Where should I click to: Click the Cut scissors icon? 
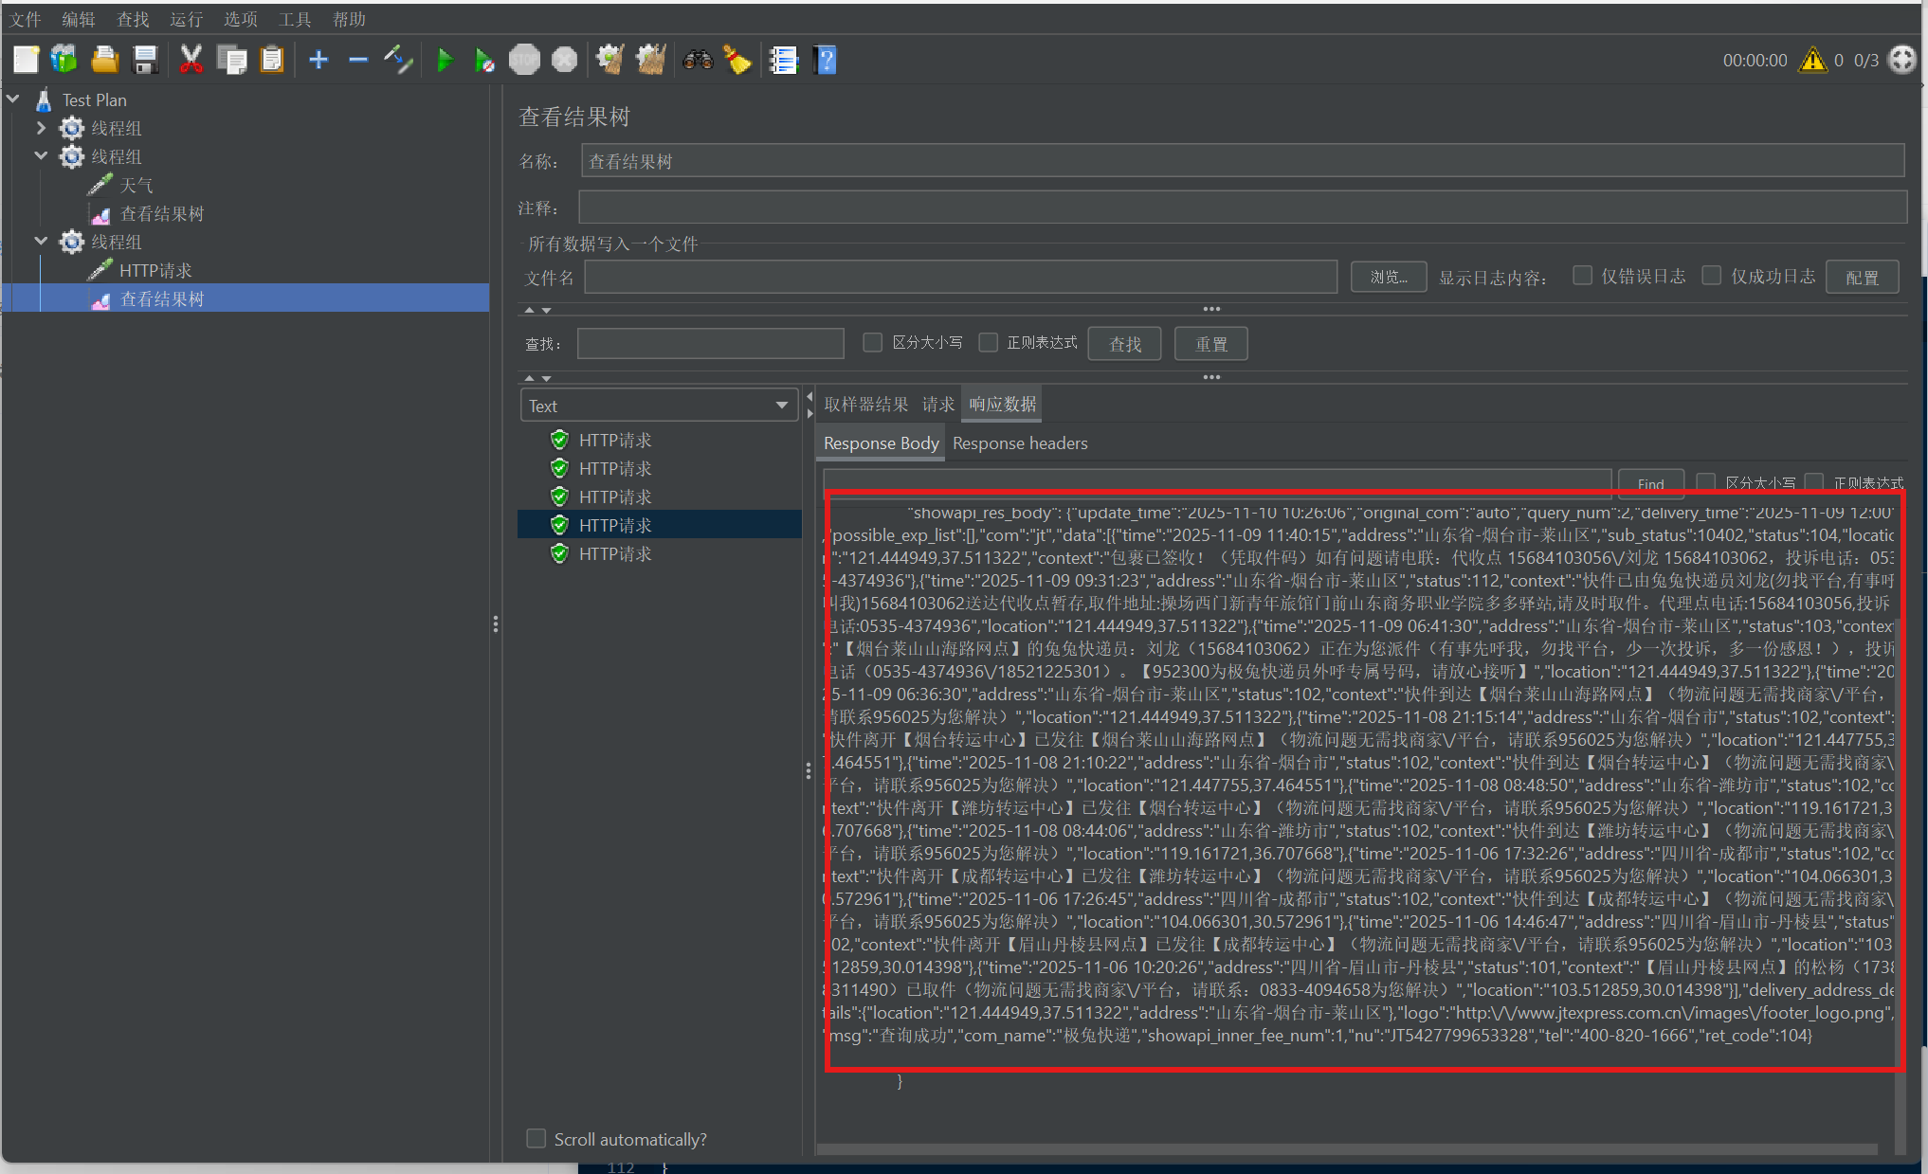[x=191, y=61]
